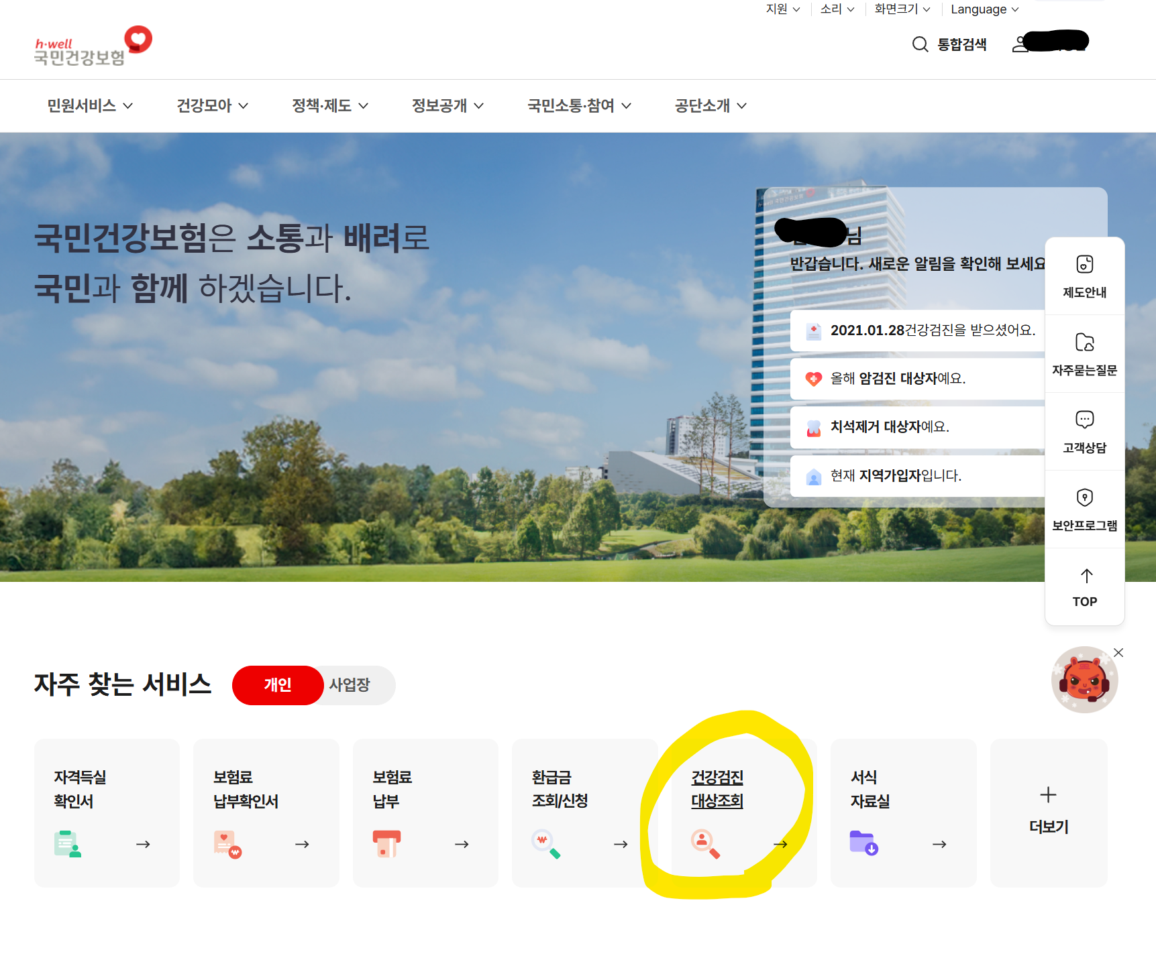Click the 더보기 card button
Screen dimensions: 1156x966
[1047, 810]
